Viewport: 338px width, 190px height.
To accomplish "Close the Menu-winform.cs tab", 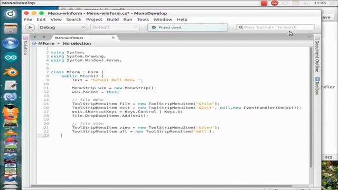I will point(113,37).
